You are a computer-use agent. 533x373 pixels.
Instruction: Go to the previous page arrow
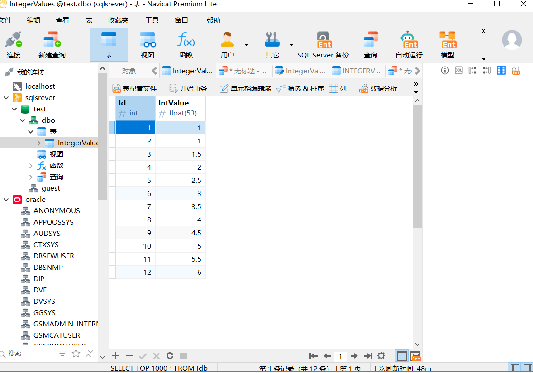coord(327,356)
